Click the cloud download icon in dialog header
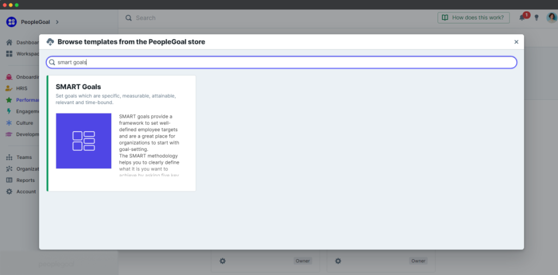This screenshot has height=275, width=558. pos(50,42)
